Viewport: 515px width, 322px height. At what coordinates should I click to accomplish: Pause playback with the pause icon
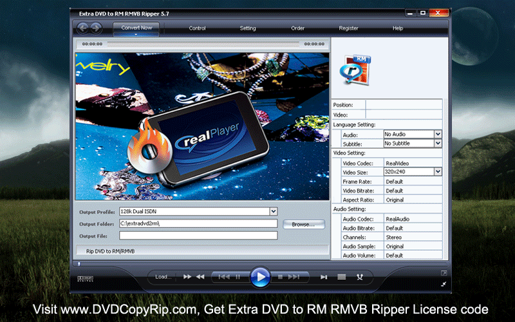click(x=238, y=277)
